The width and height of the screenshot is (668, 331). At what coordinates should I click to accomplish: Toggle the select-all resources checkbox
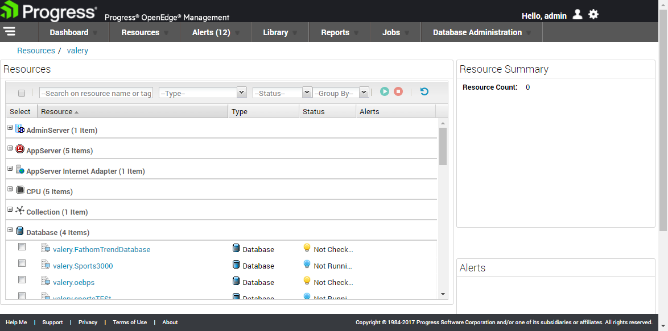click(x=22, y=93)
